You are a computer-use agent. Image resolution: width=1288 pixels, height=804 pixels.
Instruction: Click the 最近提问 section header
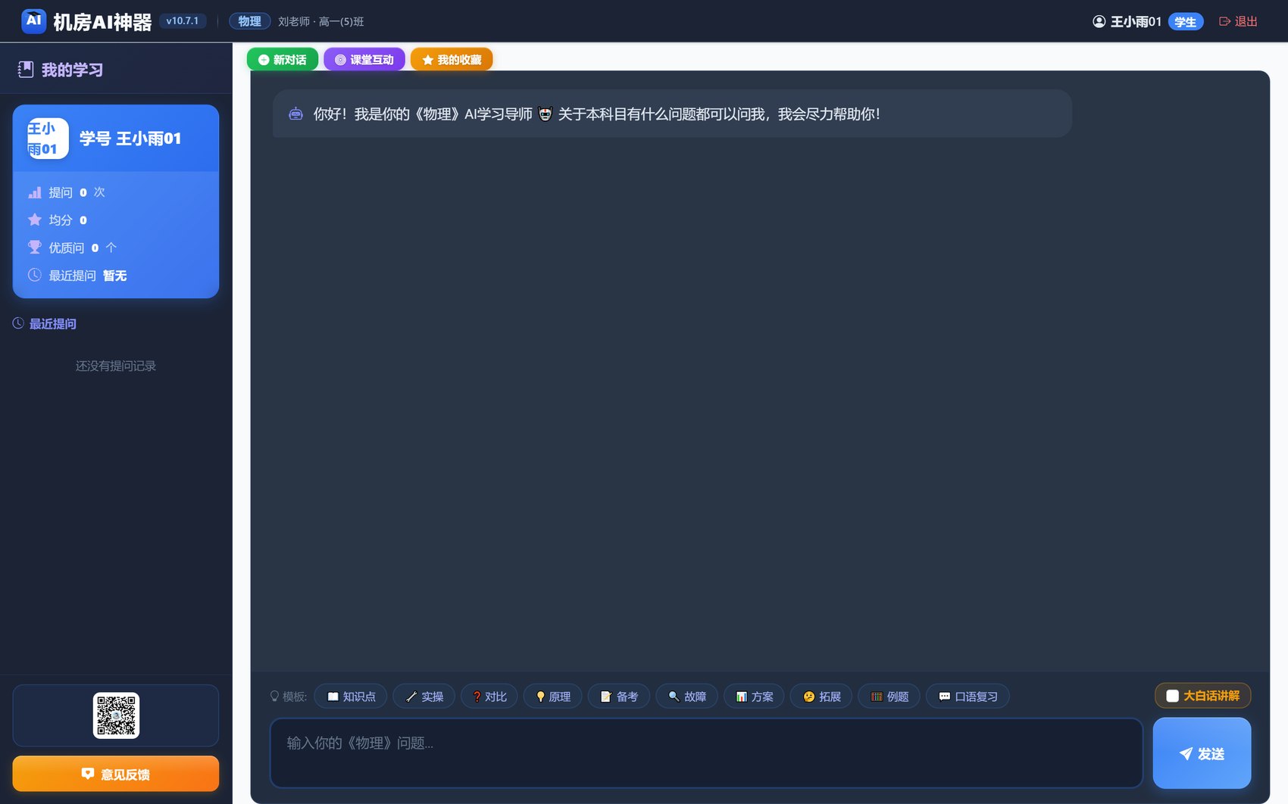coord(45,323)
